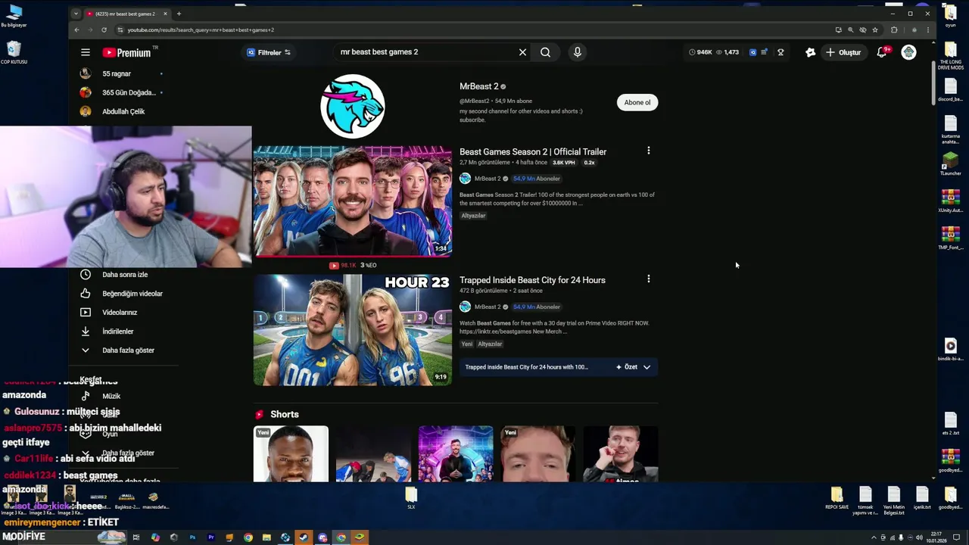Viewport: 969px width, 545px height.
Task: Open the Filtreler search filters
Action: 269,52
